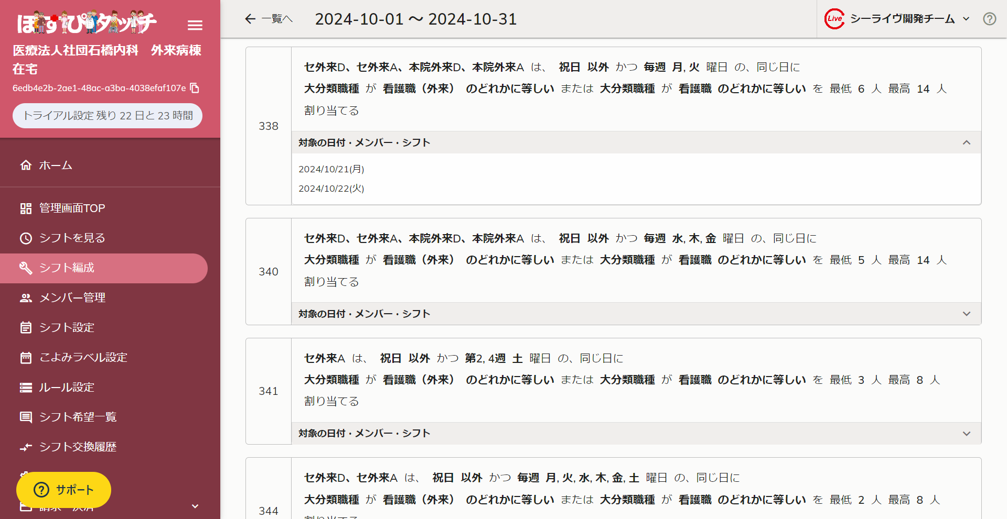The width and height of the screenshot is (1007, 519).
Task: Click rule number 340
Action: click(x=269, y=272)
